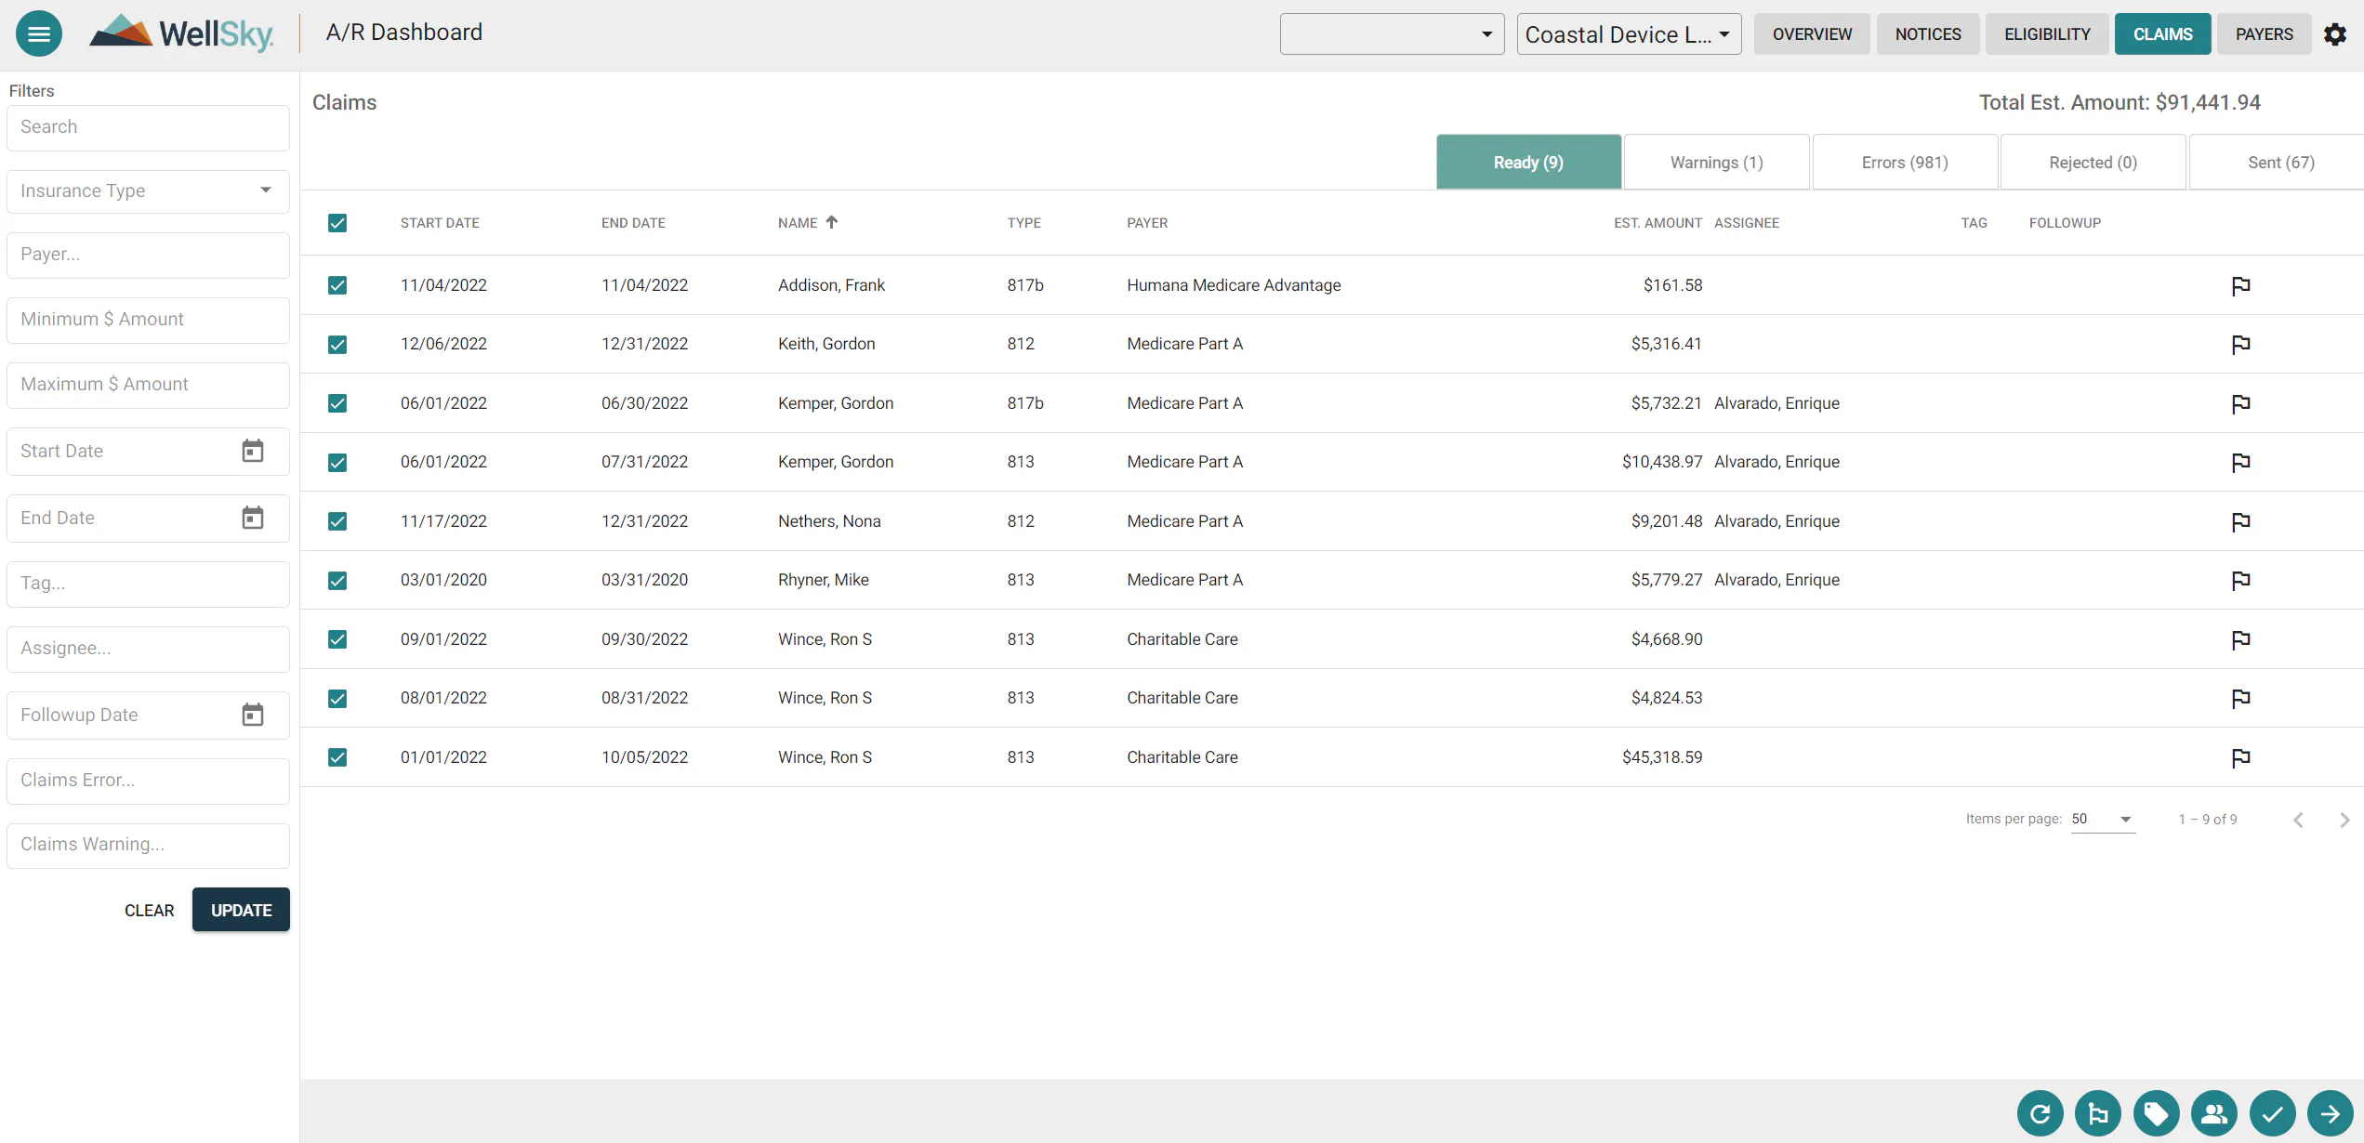The height and width of the screenshot is (1143, 2364).
Task: Click the tag action icon bottom right
Action: coord(2157,1112)
